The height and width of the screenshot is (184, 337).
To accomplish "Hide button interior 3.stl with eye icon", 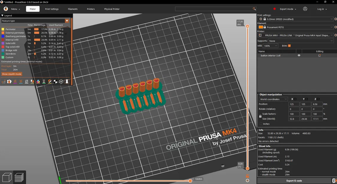I will (x=299, y=55).
